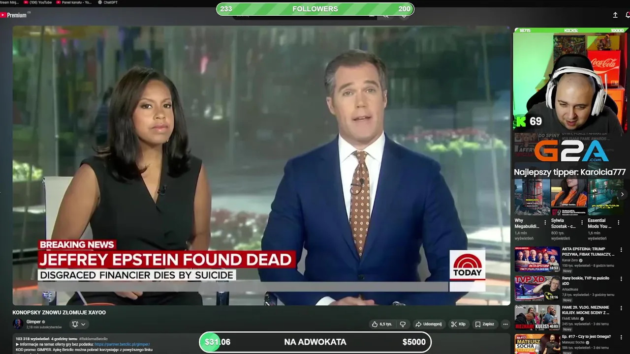Click '103 318 wyświetleń' view count

(32, 339)
